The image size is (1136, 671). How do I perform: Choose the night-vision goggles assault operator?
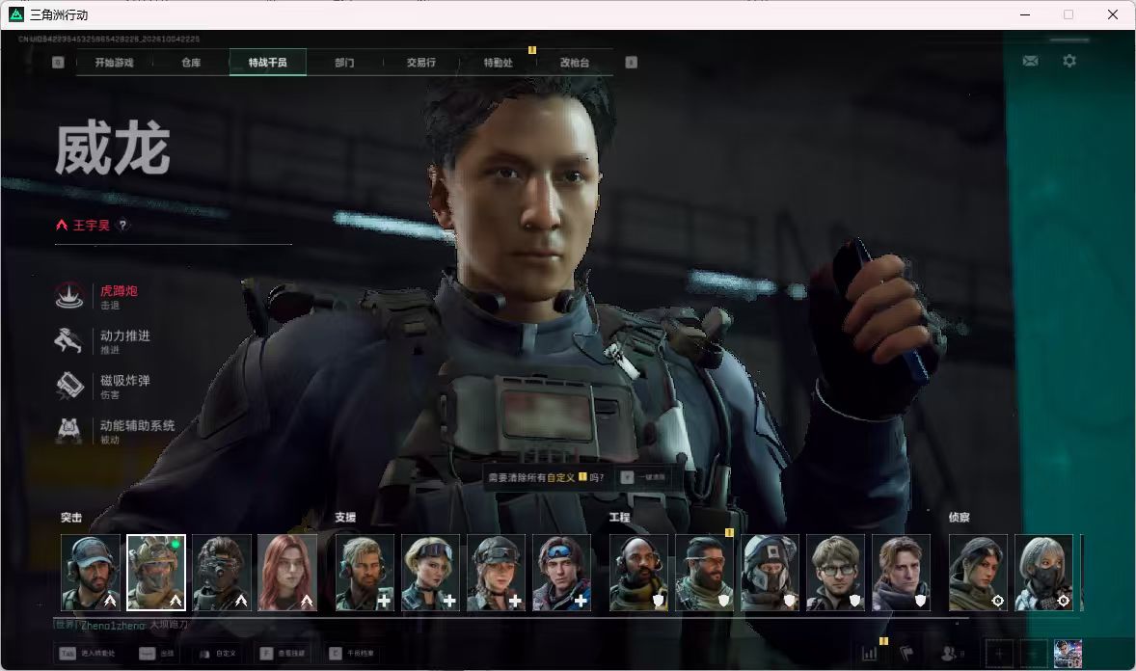click(x=222, y=573)
